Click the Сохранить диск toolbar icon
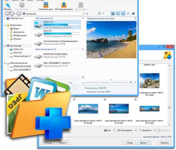This screenshot has height=150, width=176. click(46, 6)
